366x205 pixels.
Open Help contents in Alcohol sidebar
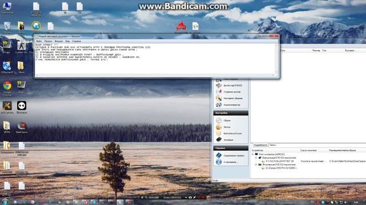[x=230, y=155]
